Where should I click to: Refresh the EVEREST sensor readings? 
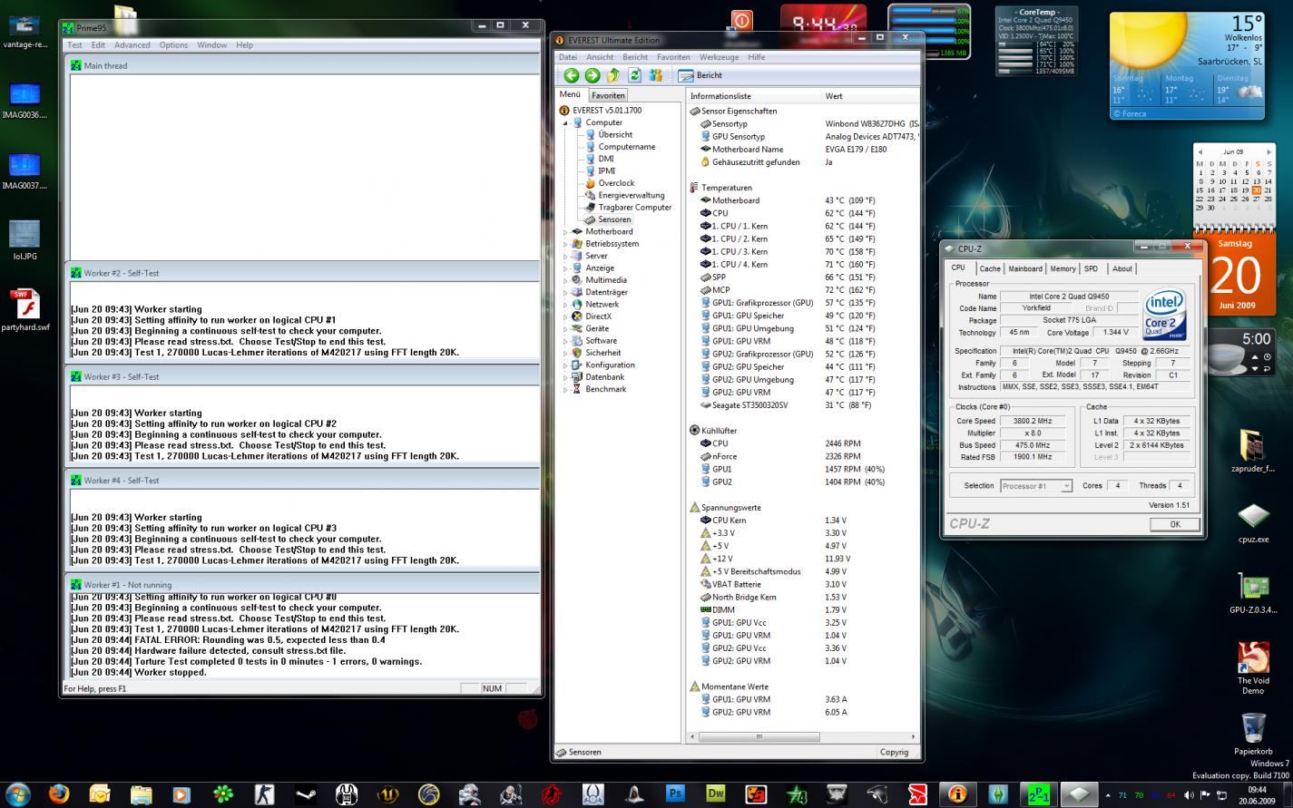634,75
